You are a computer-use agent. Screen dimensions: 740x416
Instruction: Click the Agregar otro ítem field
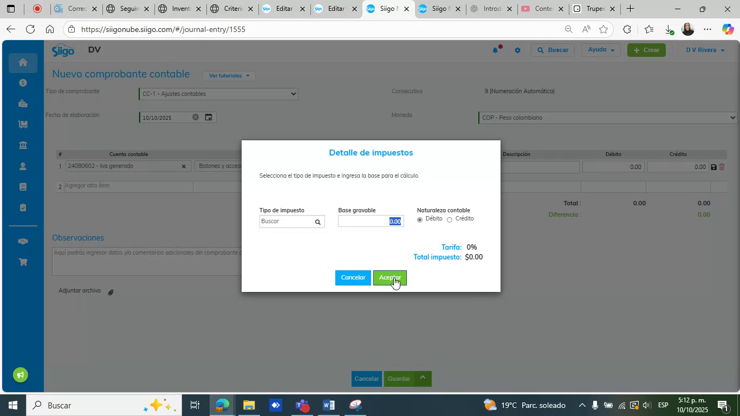click(128, 186)
